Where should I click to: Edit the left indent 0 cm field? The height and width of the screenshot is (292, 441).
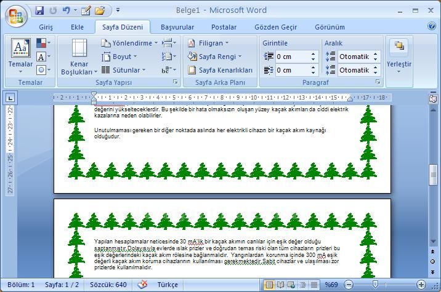[x=292, y=57]
